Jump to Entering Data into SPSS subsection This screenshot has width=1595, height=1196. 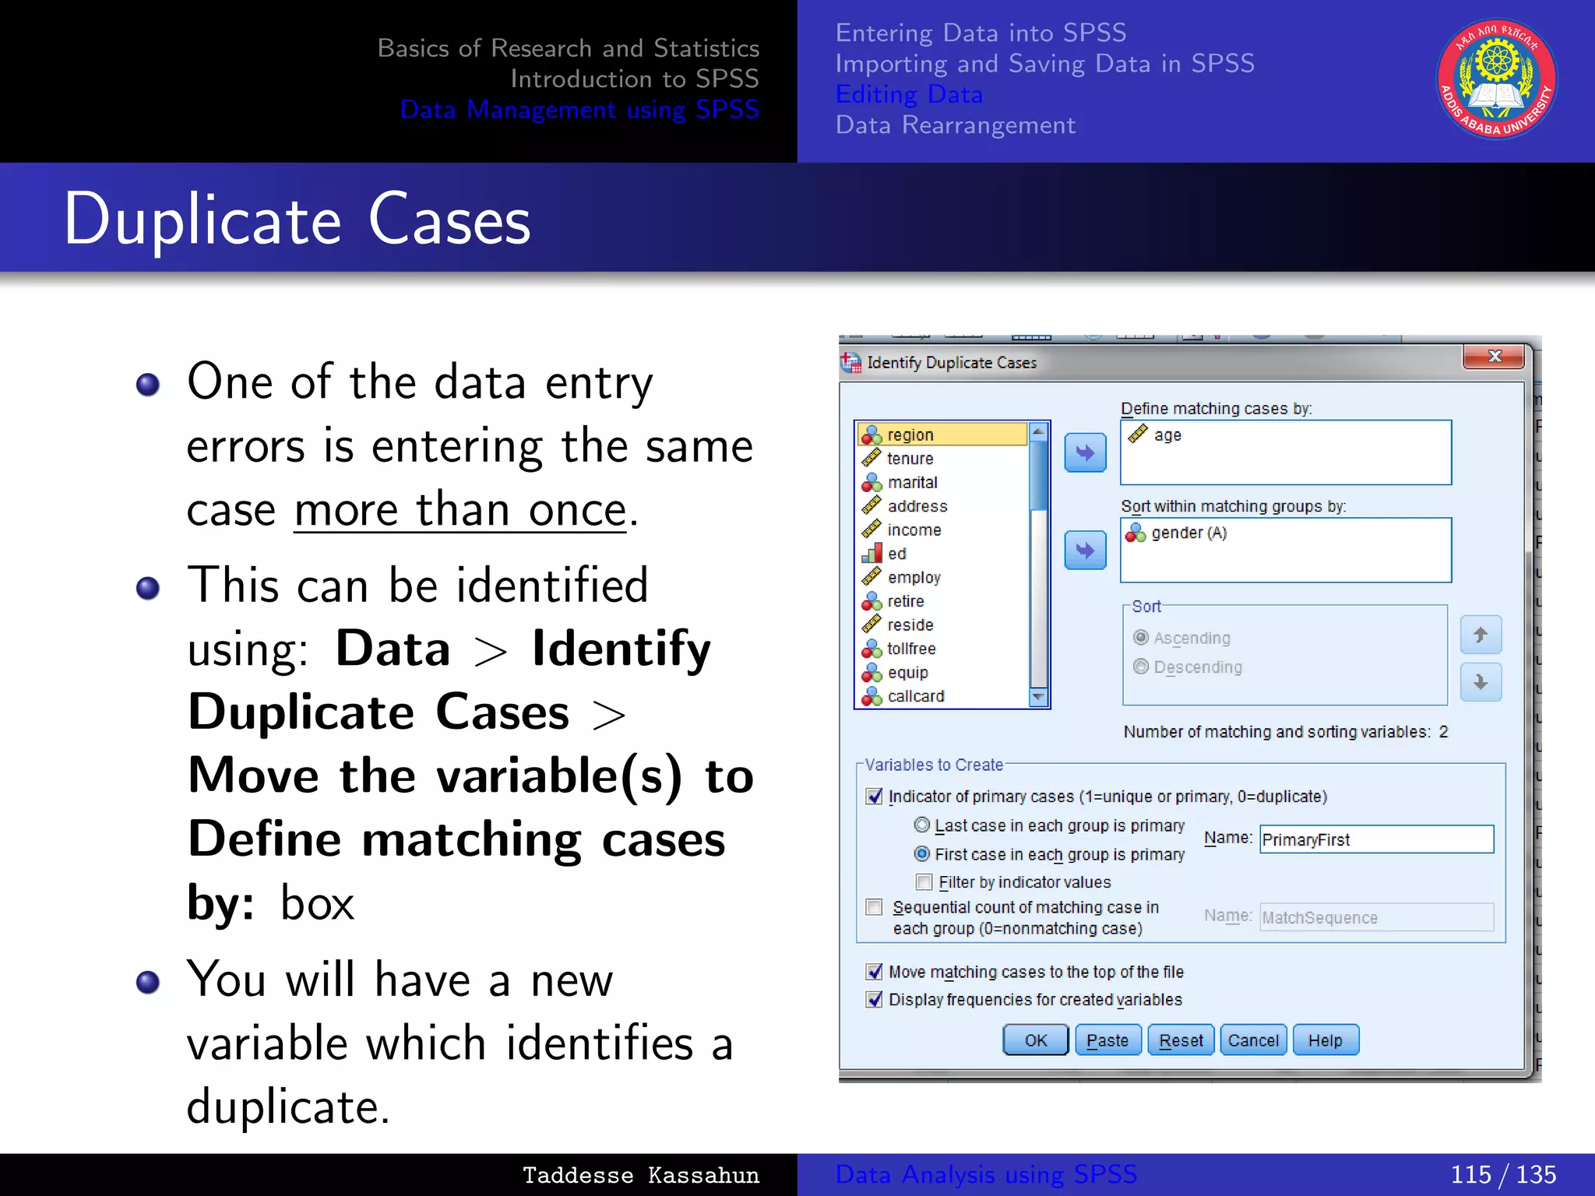(981, 33)
